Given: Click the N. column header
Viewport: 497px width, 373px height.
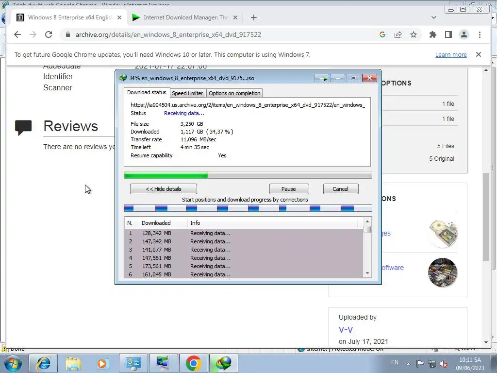Looking at the screenshot, I should pyautogui.click(x=132, y=223).
